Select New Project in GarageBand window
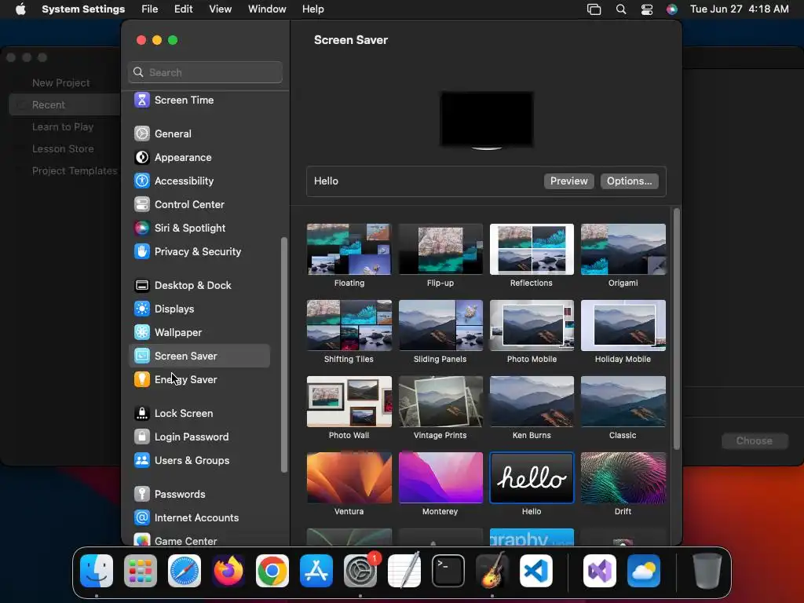 click(x=60, y=82)
